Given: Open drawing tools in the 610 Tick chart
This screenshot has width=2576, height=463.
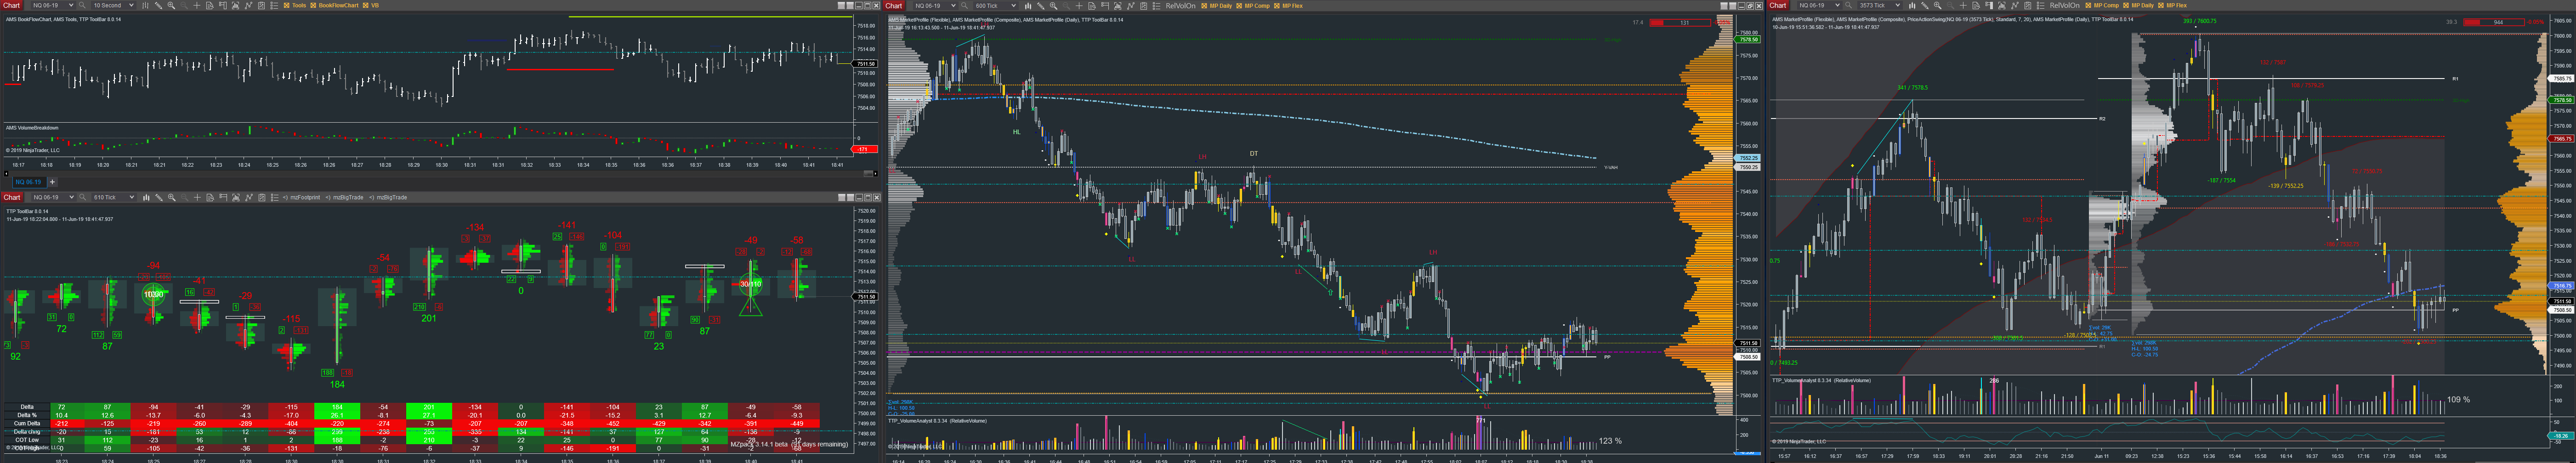Looking at the screenshot, I should point(159,197).
